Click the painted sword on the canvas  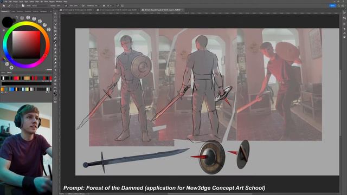pyautogui.click(x=136, y=159)
